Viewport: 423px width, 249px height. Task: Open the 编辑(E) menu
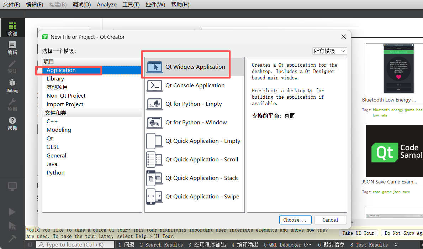(x=35, y=5)
